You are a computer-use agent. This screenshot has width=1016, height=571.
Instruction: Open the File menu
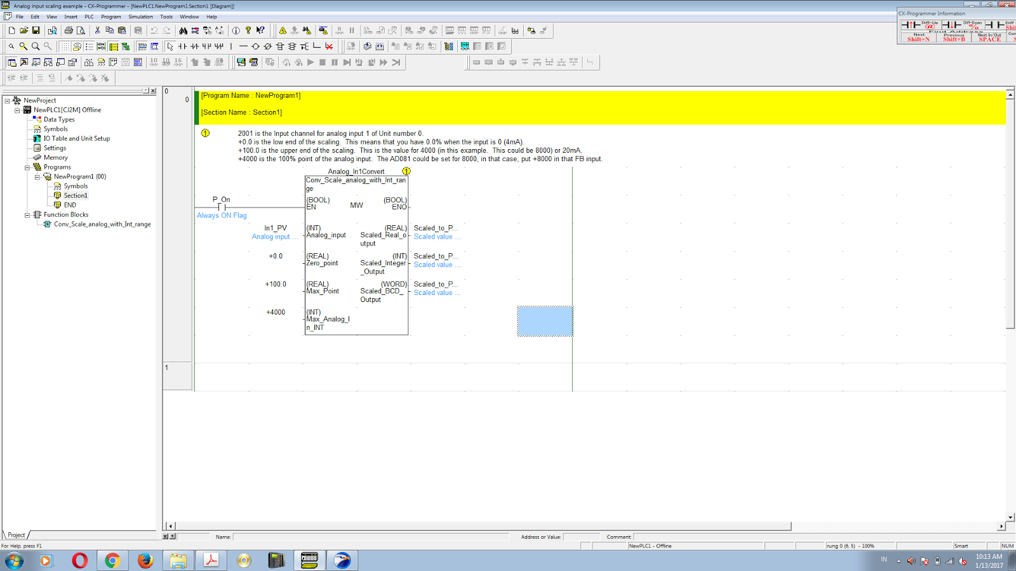tap(20, 16)
